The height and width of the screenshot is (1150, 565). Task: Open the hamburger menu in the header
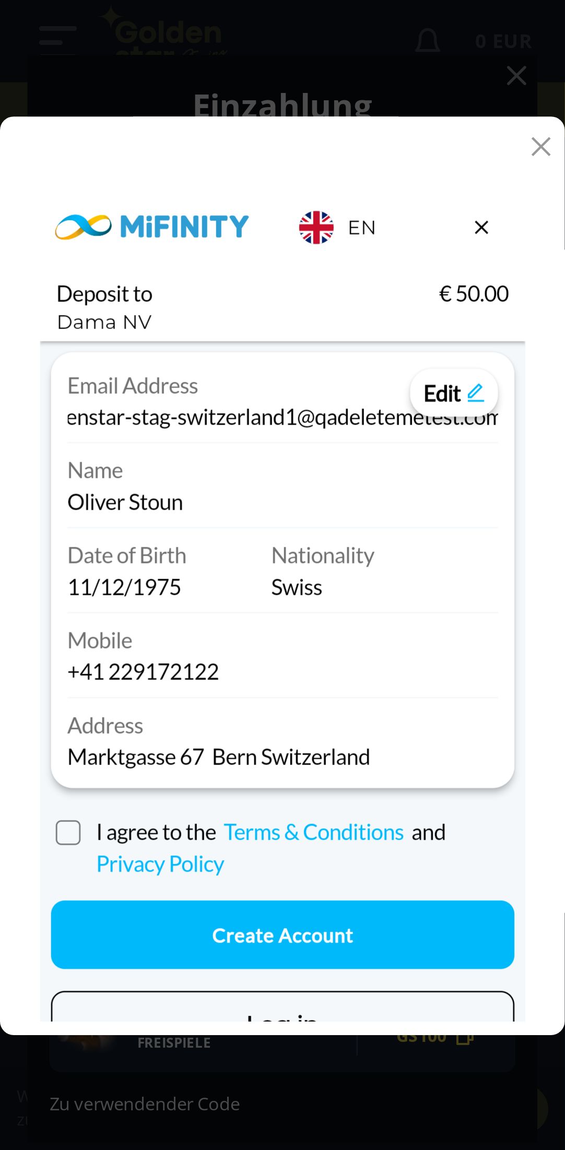pos(57,40)
